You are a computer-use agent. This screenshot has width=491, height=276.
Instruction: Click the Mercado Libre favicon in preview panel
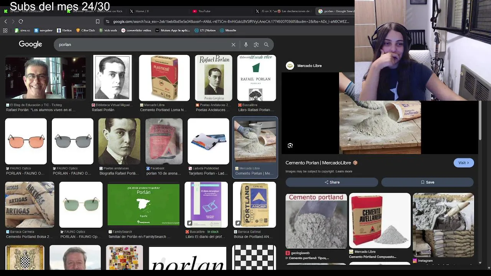click(x=290, y=66)
